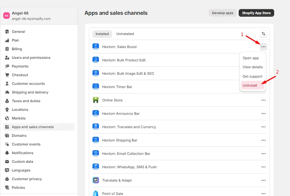
Task: Click the Checkout cart icon
Action: click(7, 75)
